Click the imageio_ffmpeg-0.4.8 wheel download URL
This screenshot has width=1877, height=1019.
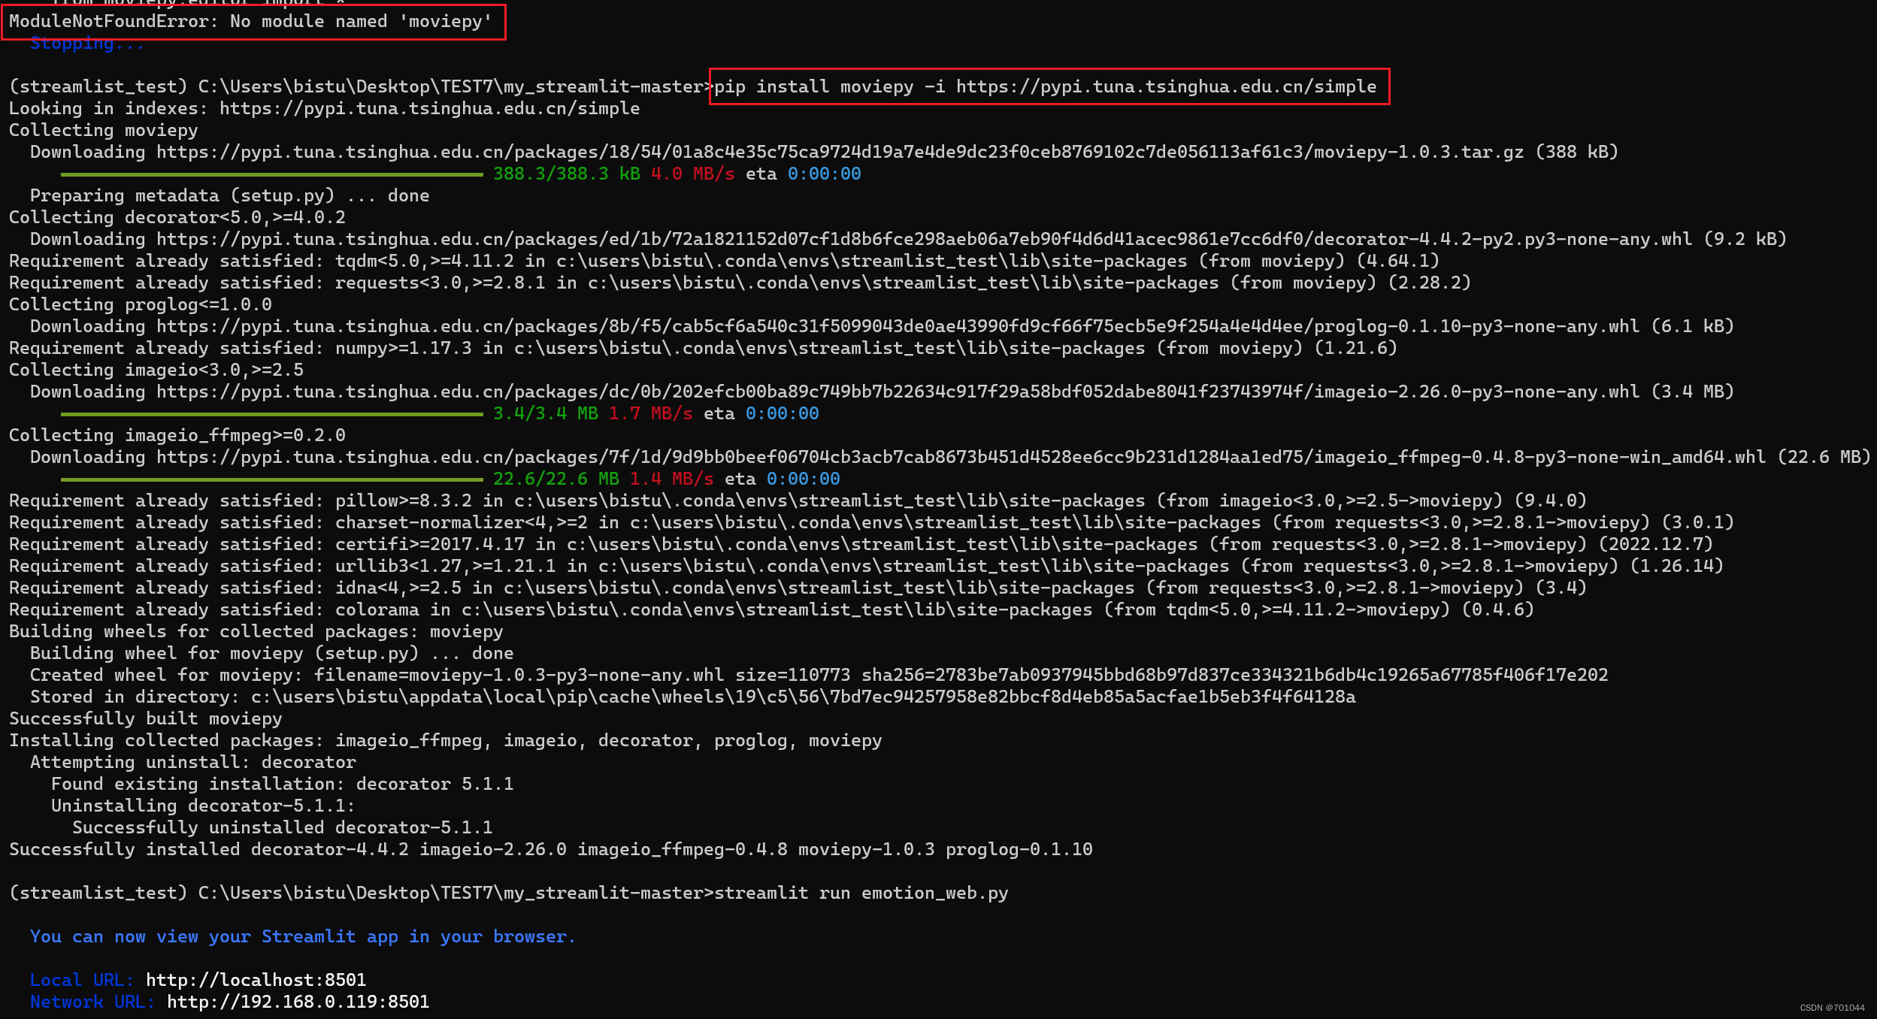coord(961,458)
